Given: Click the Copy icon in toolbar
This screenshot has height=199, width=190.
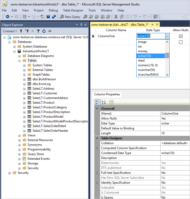Looking at the screenshot, I should click(122, 17).
